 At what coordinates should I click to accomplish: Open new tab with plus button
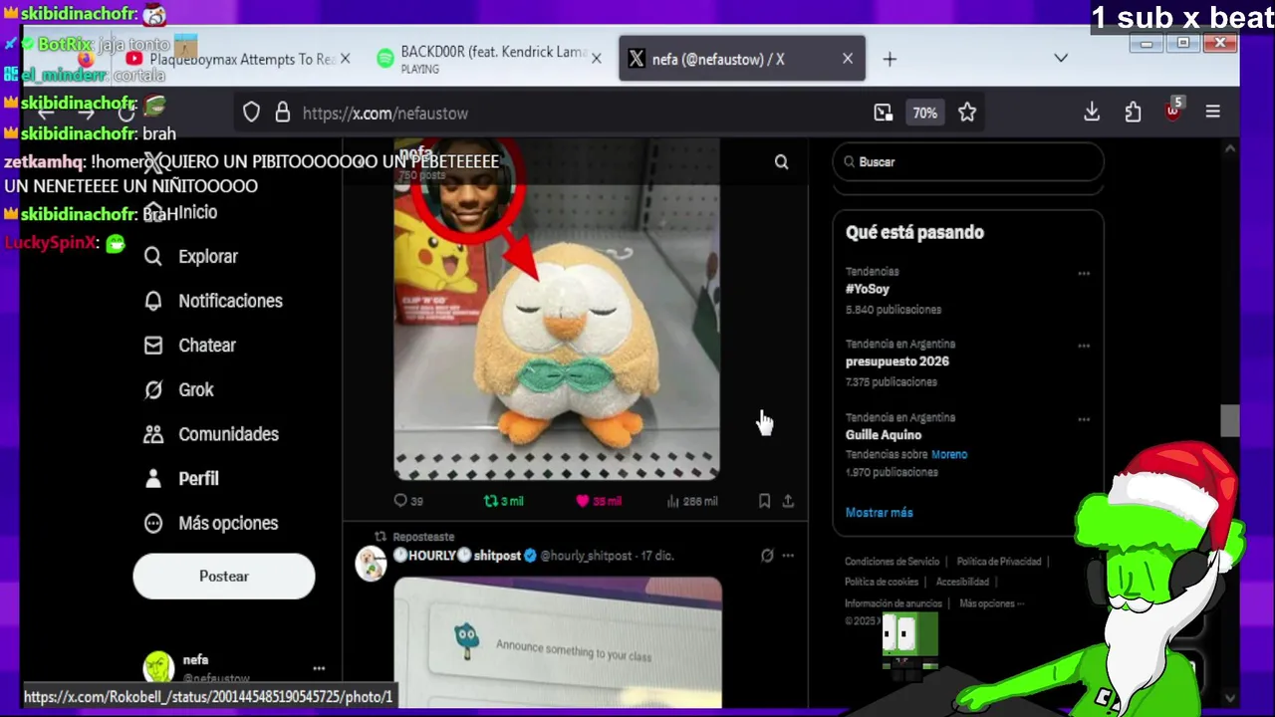pyautogui.click(x=890, y=59)
